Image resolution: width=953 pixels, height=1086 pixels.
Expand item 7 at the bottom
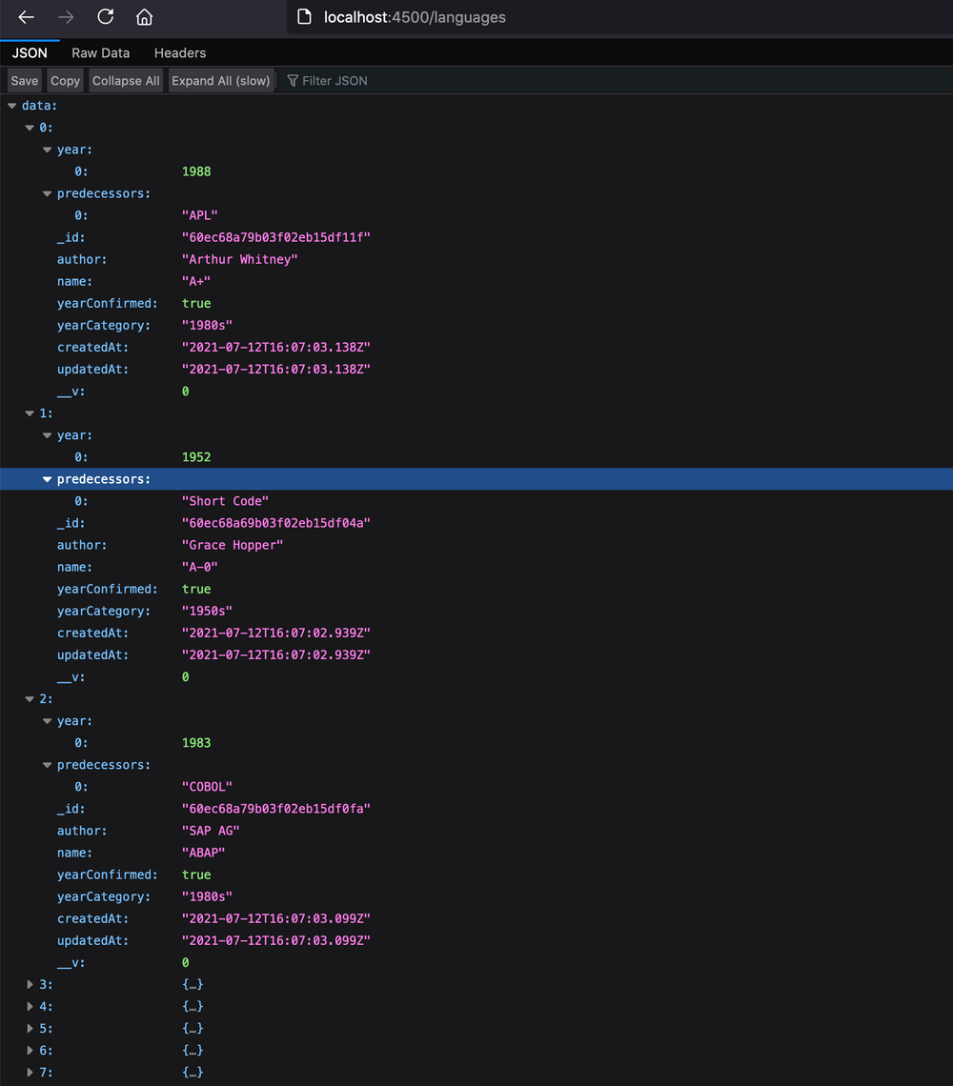click(x=30, y=1072)
